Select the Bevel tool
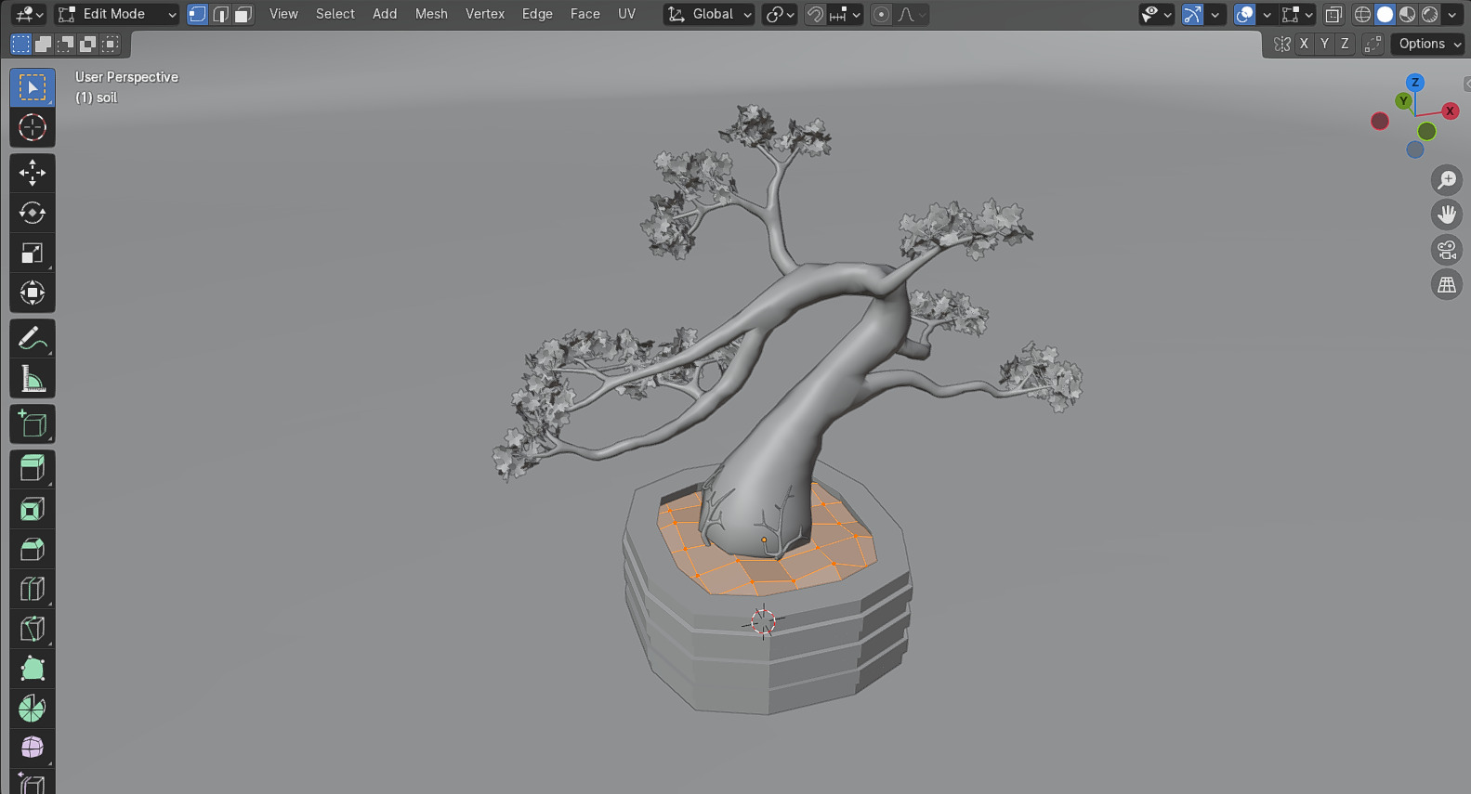The image size is (1471, 794). [33, 549]
